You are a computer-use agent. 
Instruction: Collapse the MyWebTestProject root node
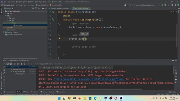4,11
